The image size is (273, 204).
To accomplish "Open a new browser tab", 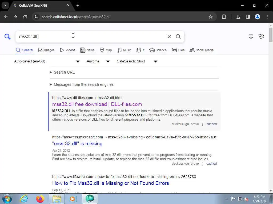I will [x=78, y=5].
